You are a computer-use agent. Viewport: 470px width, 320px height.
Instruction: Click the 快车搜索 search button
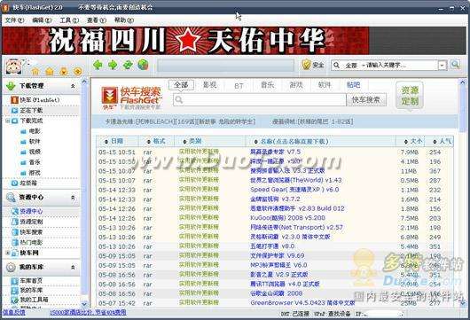[366, 100]
